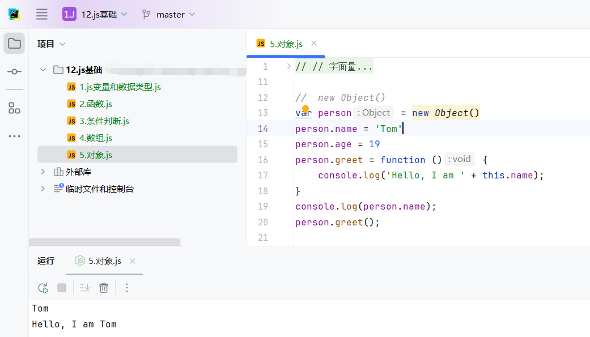Open the Structure tool window

click(14, 108)
